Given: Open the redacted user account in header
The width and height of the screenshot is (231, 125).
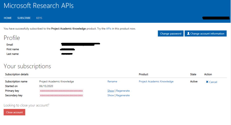Looking at the screenshot, I should click(216, 18).
